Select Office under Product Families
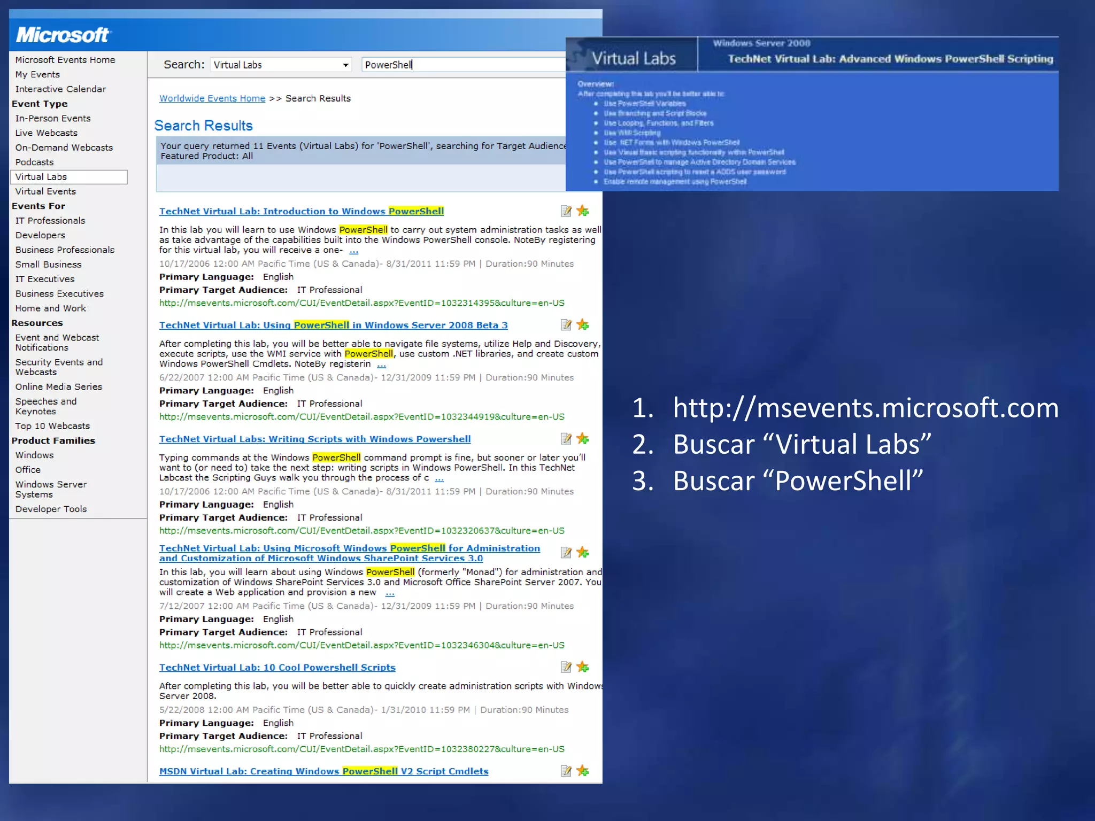1095x821 pixels. [x=28, y=470]
